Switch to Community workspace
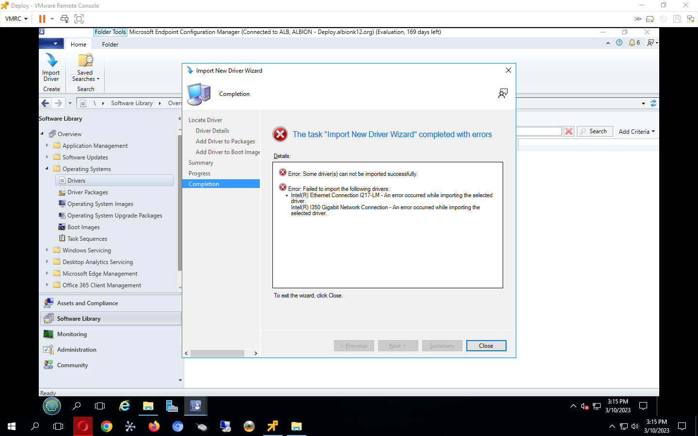698x436 pixels. [x=111, y=365]
